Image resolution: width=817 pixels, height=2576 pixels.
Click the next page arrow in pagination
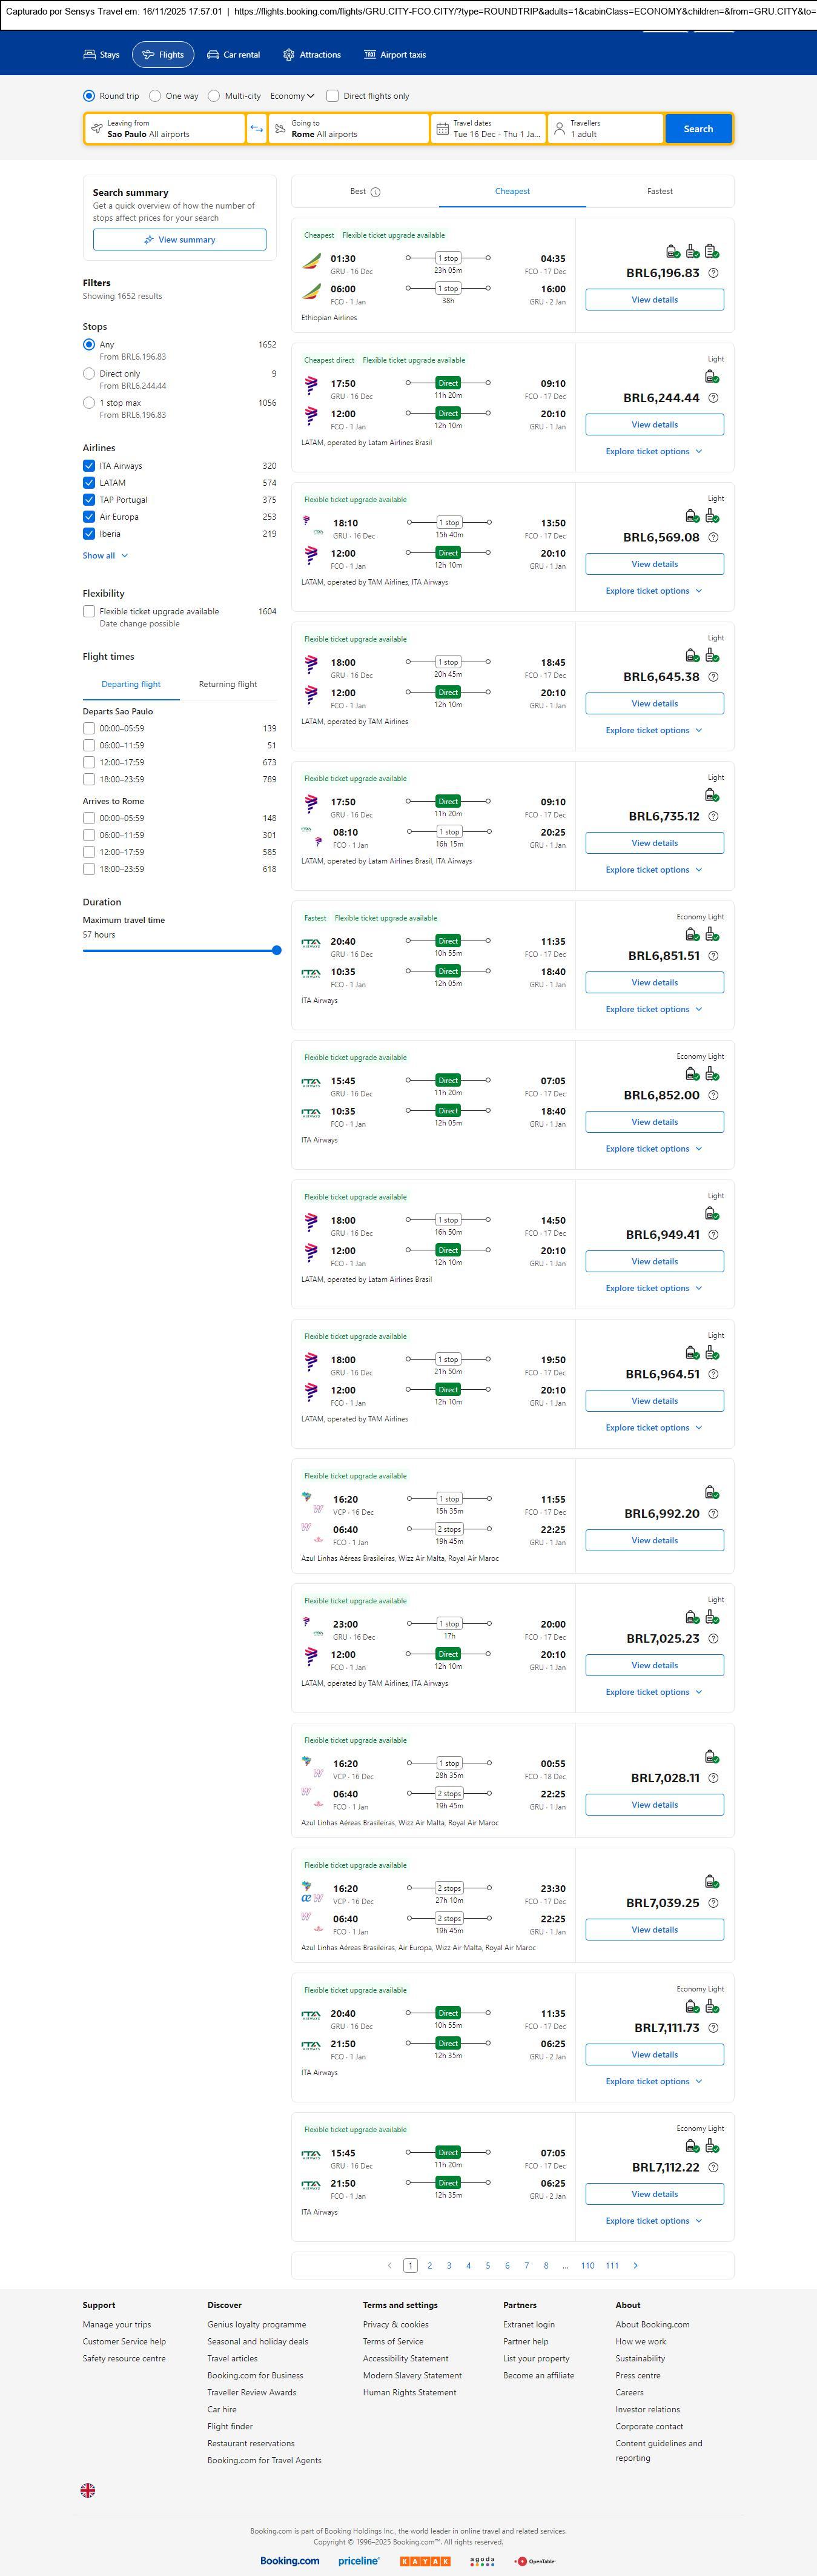(x=635, y=2265)
